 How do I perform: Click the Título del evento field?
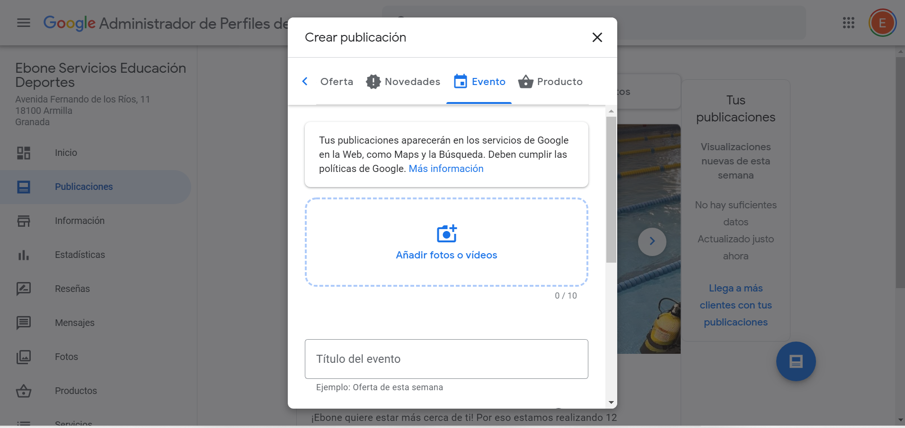[446, 359]
